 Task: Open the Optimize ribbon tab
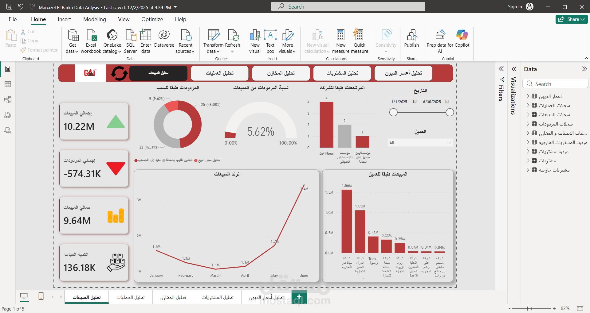pyautogui.click(x=152, y=19)
